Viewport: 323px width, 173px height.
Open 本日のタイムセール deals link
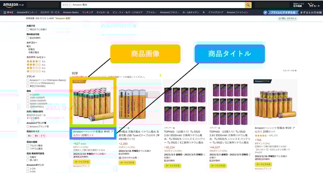click(36, 115)
